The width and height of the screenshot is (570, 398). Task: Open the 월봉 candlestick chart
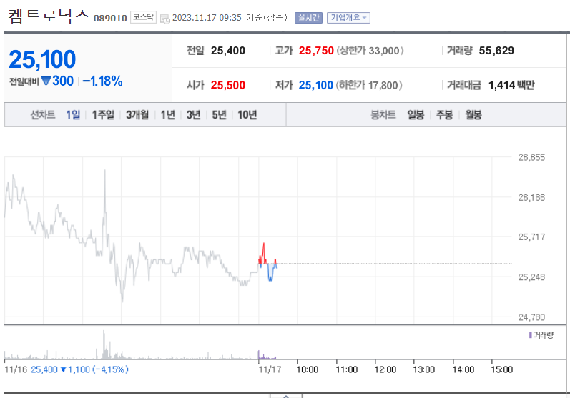pos(473,115)
